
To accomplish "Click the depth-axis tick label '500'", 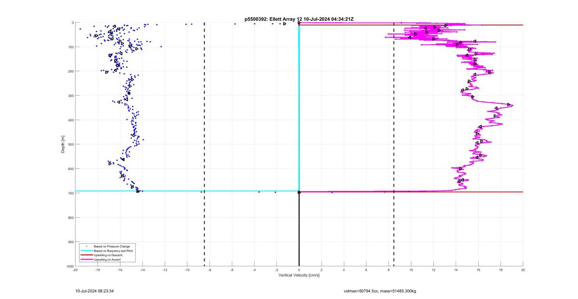I will click(x=70, y=144).
